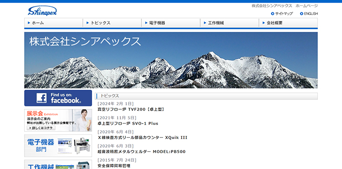
Task: Click the 株式会社シンアペックス ホームページ header text
Action: [285, 6]
